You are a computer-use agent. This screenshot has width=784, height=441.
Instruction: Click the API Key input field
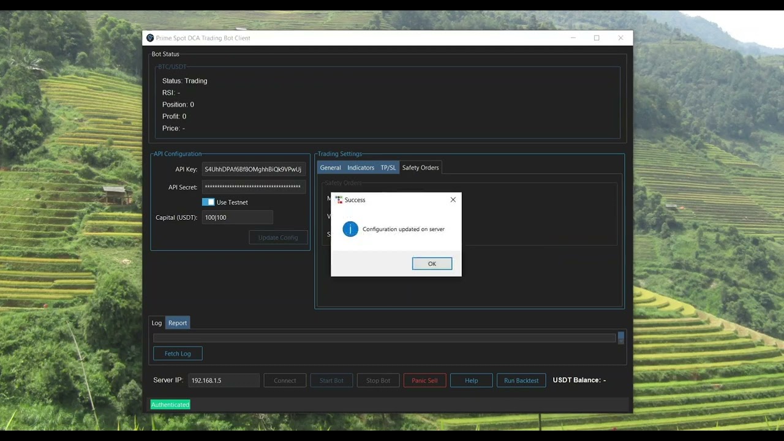(x=254, y=169)
